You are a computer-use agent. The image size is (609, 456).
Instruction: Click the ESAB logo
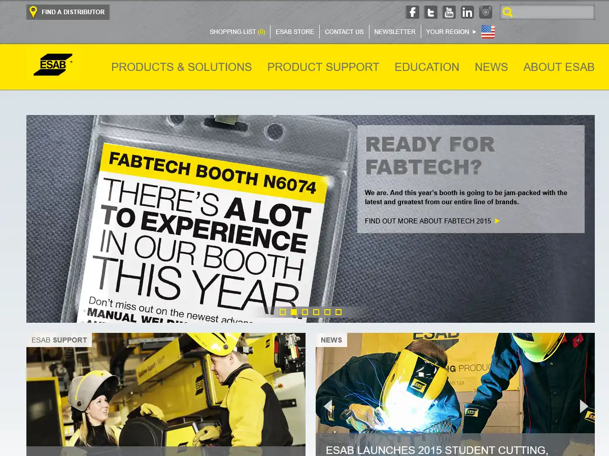click(x=53, y=65)
